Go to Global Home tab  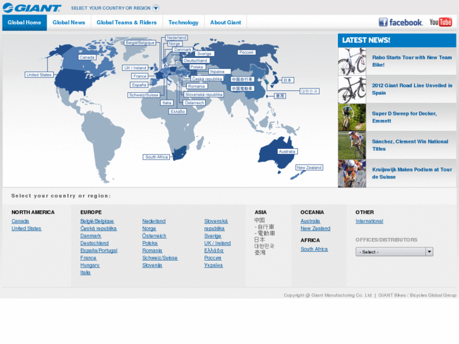pos(25,23)
